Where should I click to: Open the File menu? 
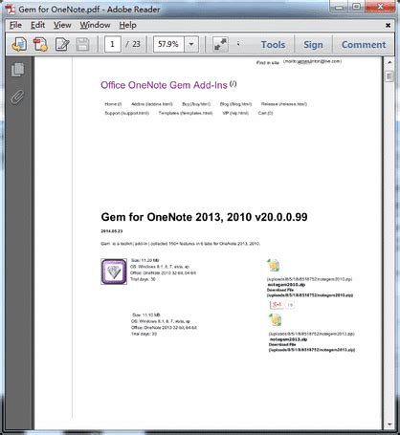[15, 25]
